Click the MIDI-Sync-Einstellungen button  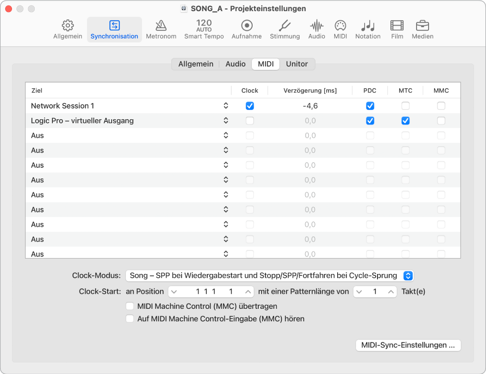(408, 345)
